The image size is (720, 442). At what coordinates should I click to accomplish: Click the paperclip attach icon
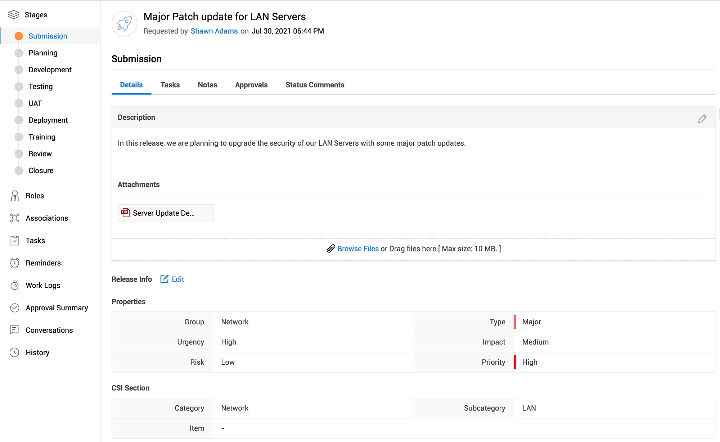click(331, 249)
